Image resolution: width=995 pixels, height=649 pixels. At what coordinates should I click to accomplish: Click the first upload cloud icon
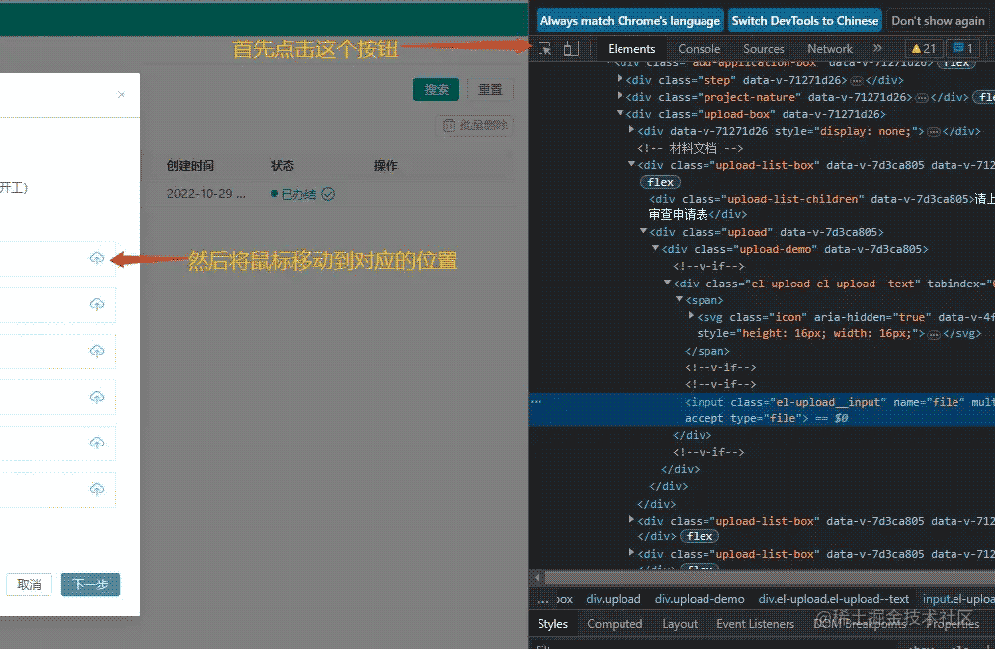(x=97, y=258)
